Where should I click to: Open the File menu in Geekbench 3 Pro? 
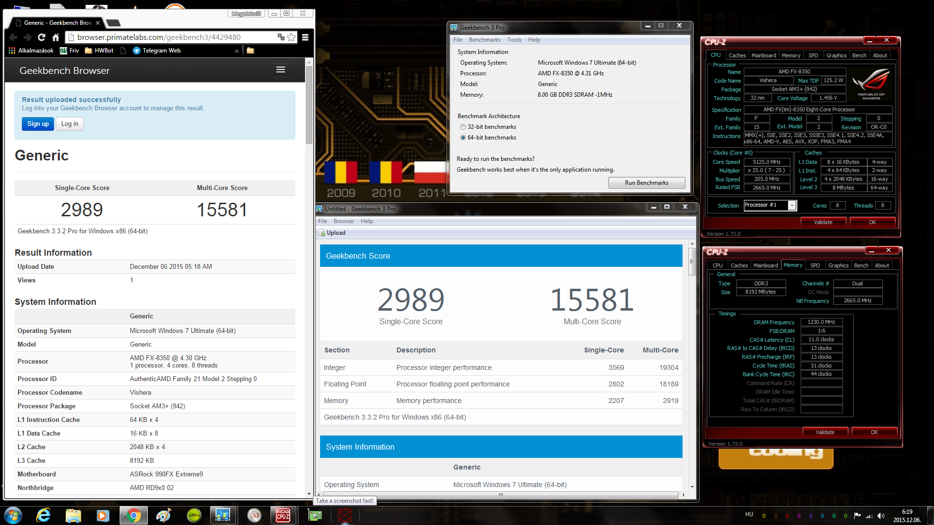click(x=458, y=40)
